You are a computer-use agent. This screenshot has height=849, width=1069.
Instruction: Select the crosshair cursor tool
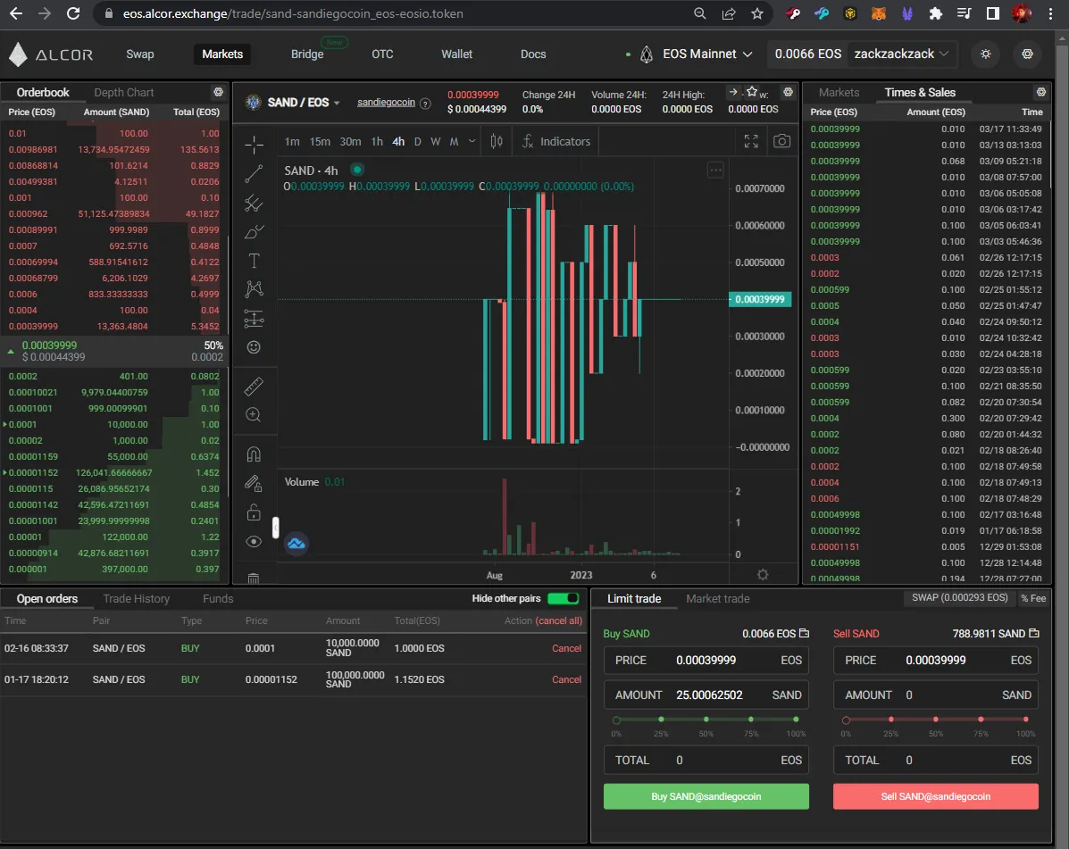(254, 144)
